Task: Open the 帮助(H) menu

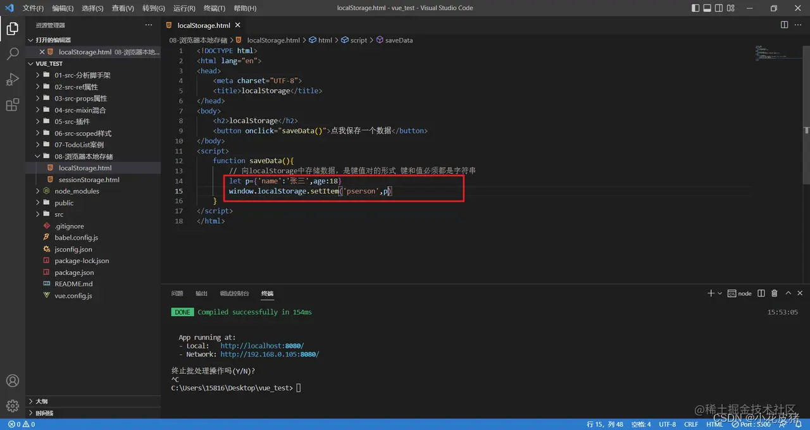Action: 245,8
